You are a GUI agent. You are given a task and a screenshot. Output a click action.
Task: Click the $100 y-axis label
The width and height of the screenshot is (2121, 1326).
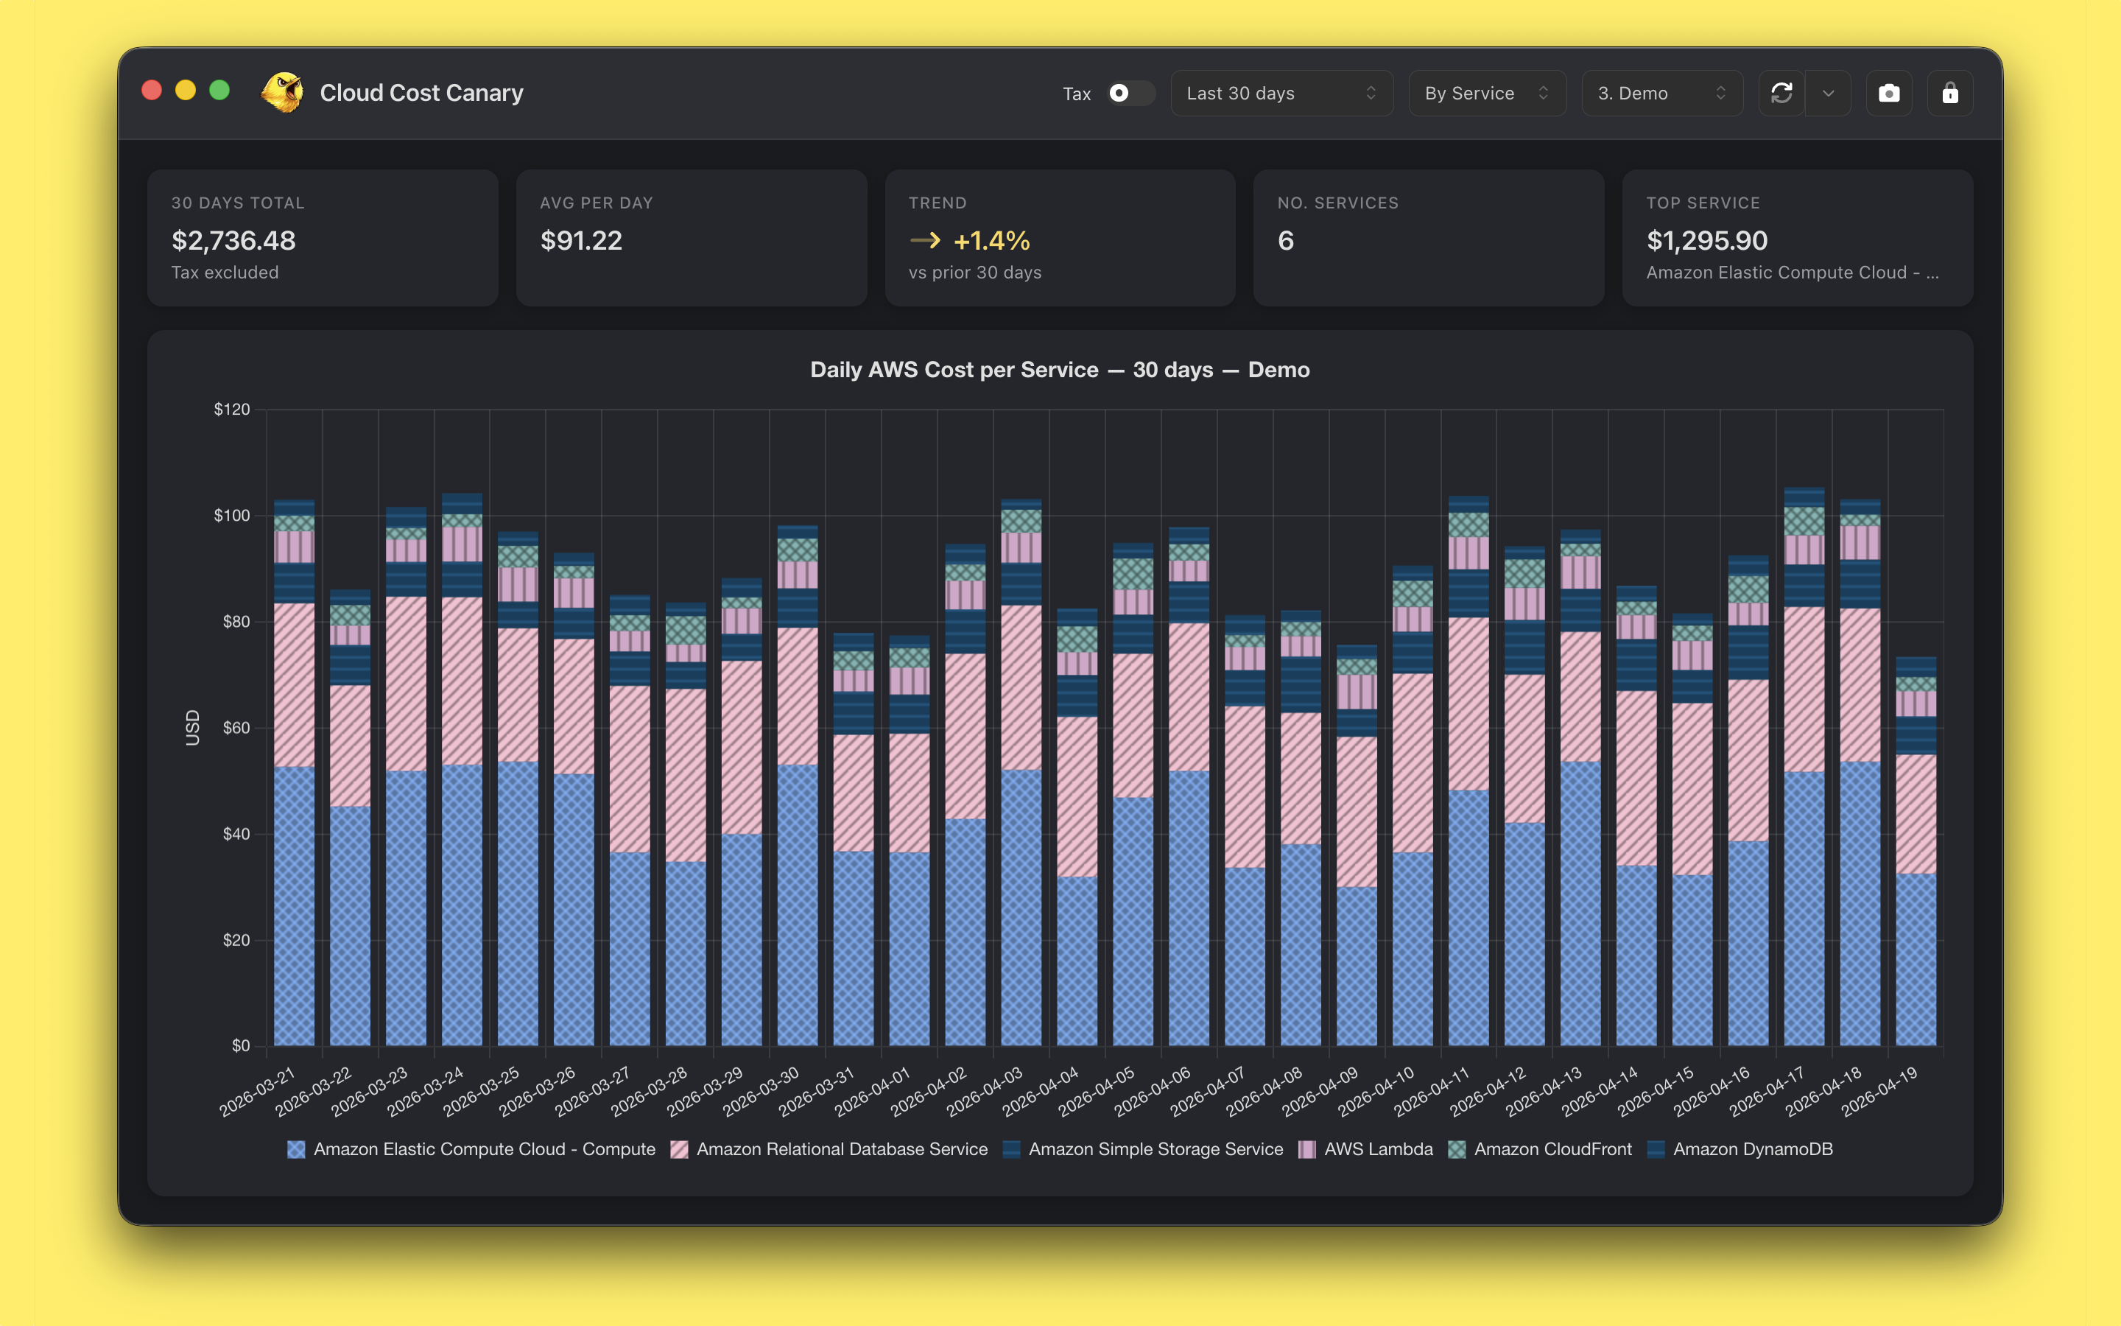click(x=231, y=516)
